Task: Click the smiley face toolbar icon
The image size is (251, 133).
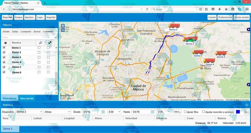Action: pos(233,9)
